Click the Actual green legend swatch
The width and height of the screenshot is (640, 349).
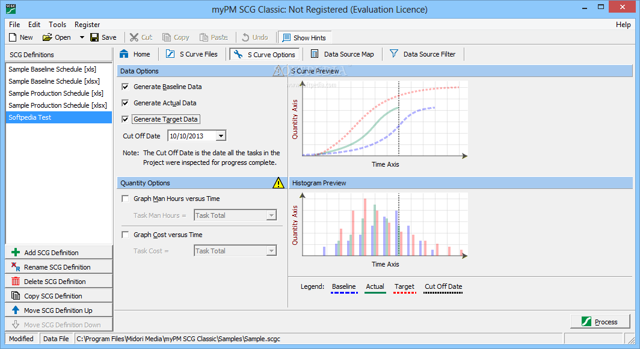(375, 292)
